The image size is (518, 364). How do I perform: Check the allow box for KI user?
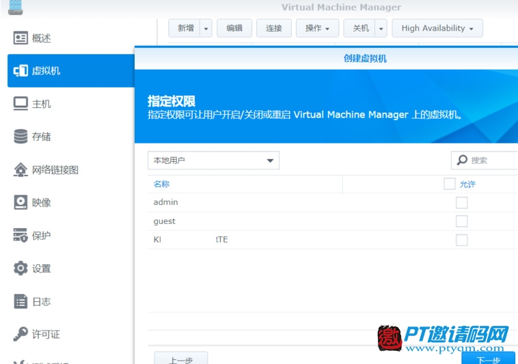(461, 240)
